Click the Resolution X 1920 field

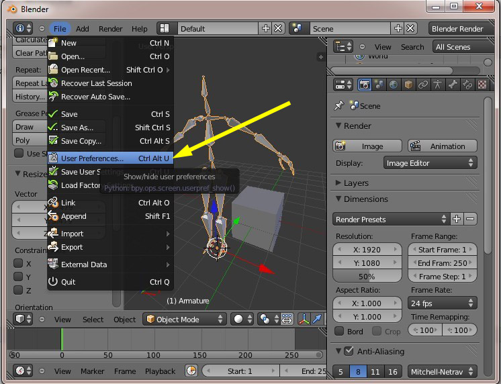coord(367,250)
